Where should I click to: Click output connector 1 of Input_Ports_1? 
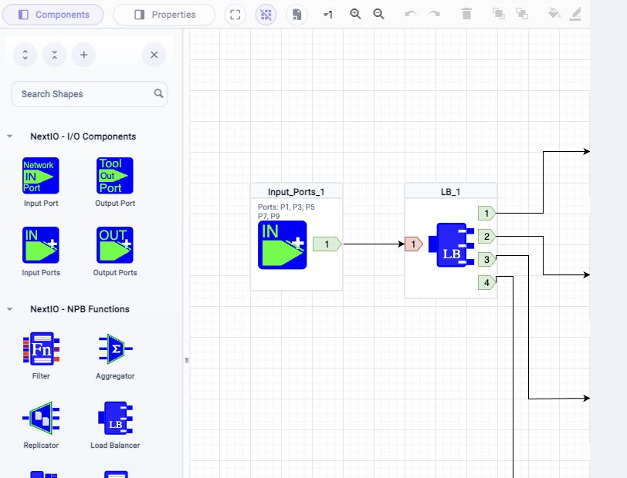point(327,244)
